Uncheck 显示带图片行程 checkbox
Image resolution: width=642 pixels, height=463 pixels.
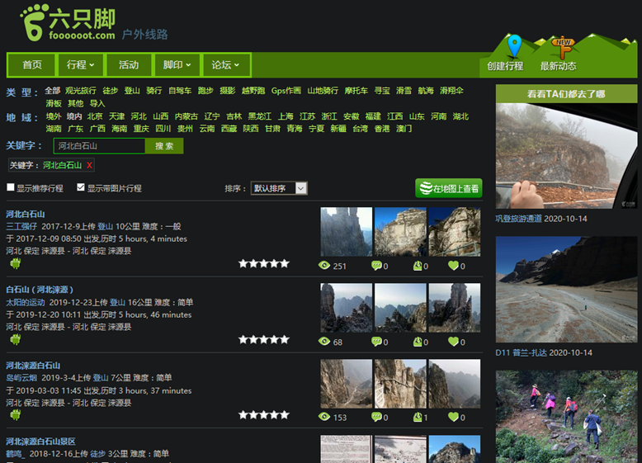(81, 187)
